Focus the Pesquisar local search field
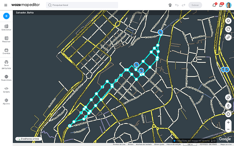 tap(82, 5)
